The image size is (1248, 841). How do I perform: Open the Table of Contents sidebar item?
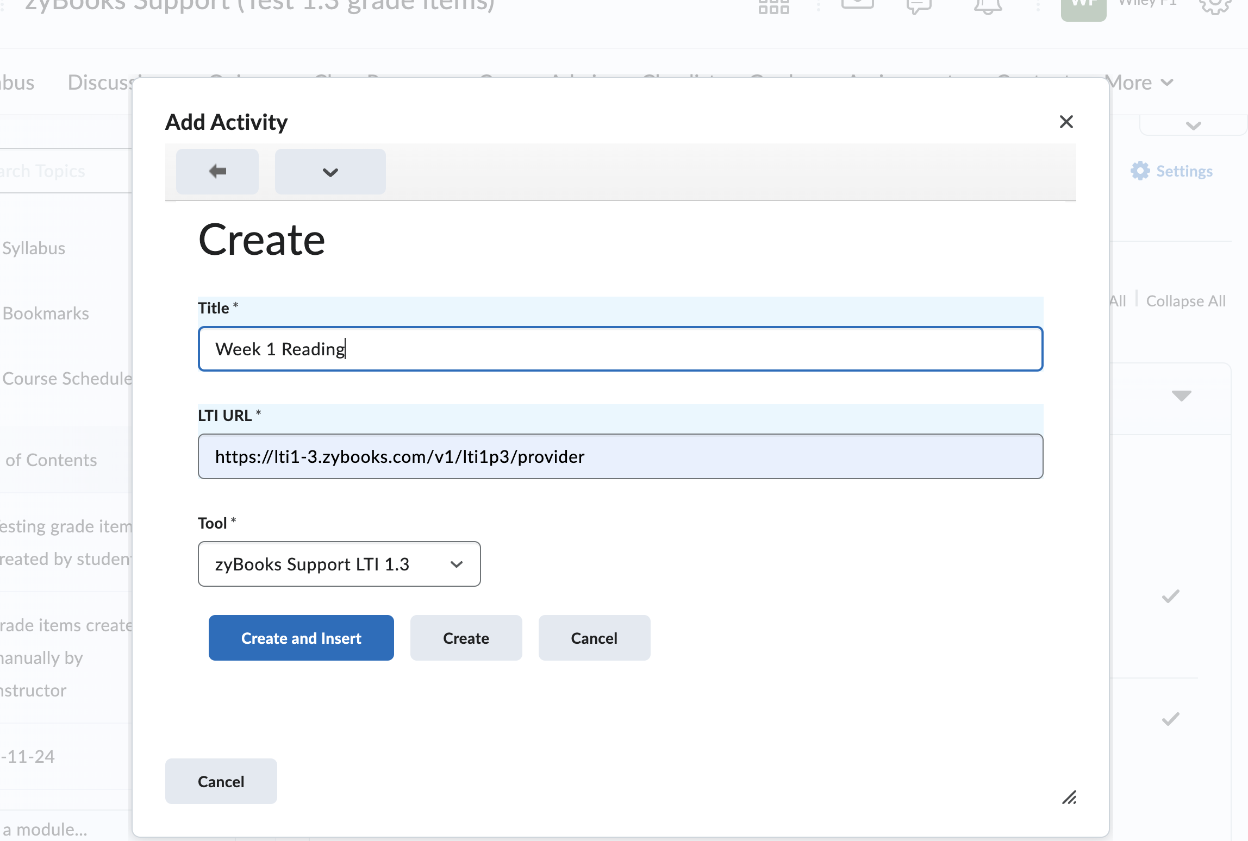[50, 460]
